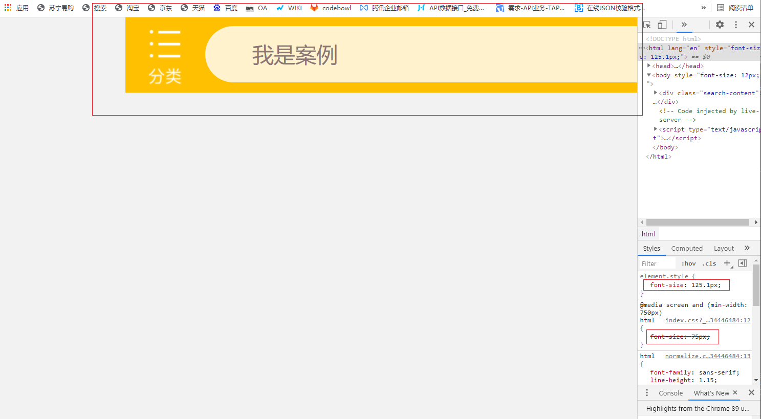This screenshot has height=419, width=761.
Task: Open the 苏宁易购 bookmark
Action: coord(55,8)
